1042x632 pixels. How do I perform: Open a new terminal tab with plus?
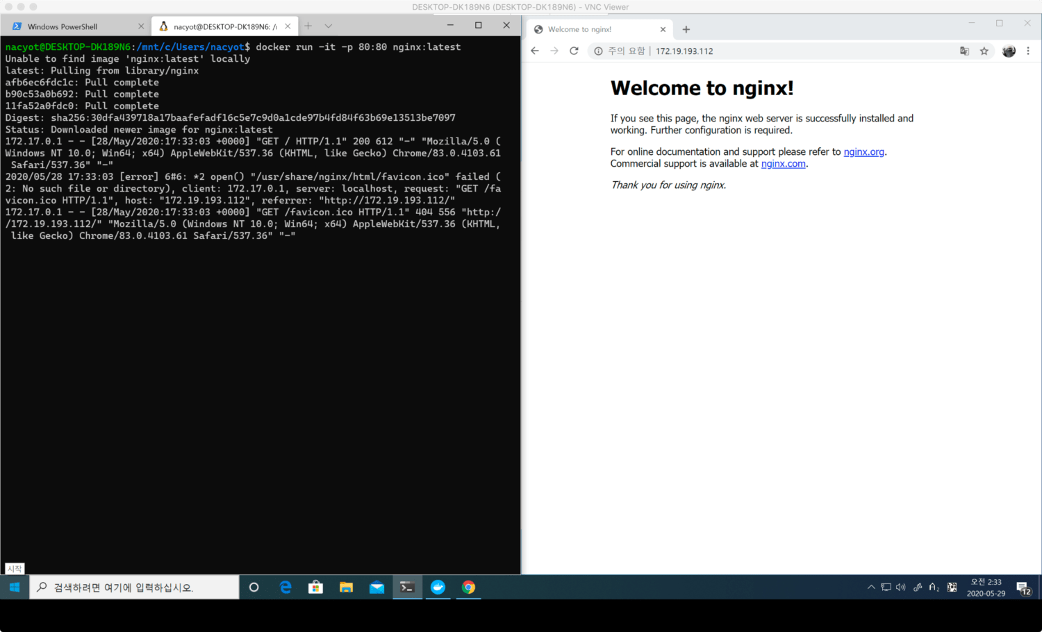pos(308,26)
